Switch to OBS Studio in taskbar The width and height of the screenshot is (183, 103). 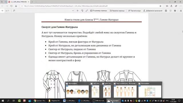tap(99, 101)
